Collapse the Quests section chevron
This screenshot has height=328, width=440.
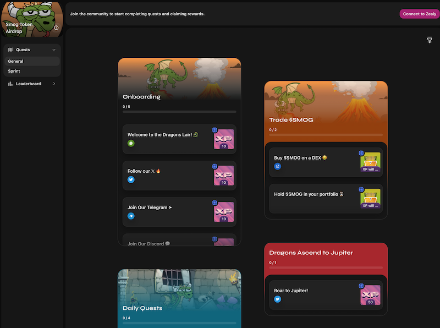pos(54,50)
